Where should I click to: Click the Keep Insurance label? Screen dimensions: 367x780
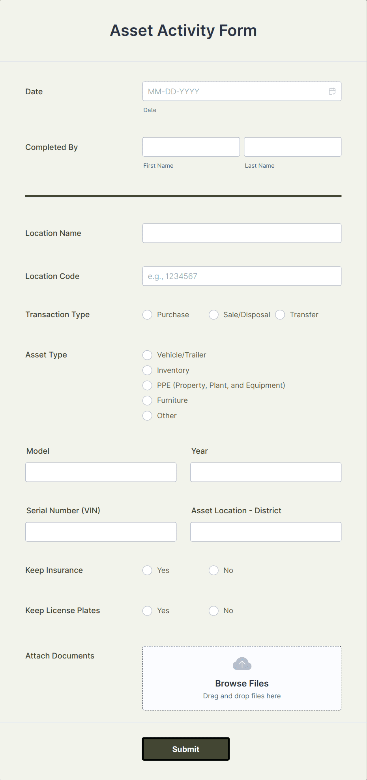click(x=54, y=570)
